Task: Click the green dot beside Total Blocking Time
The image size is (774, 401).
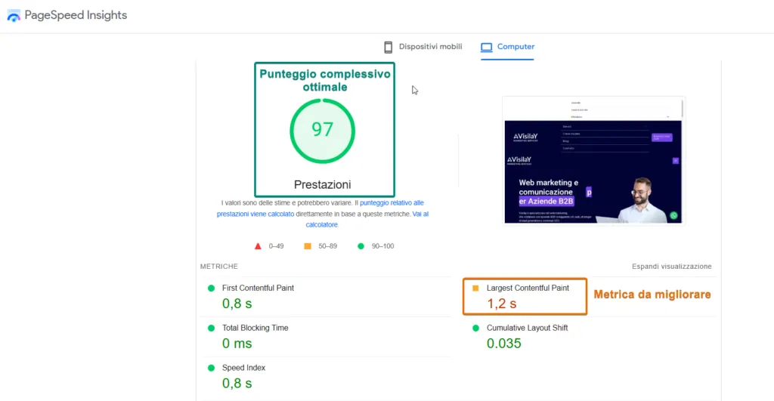Action: [212, 328]
